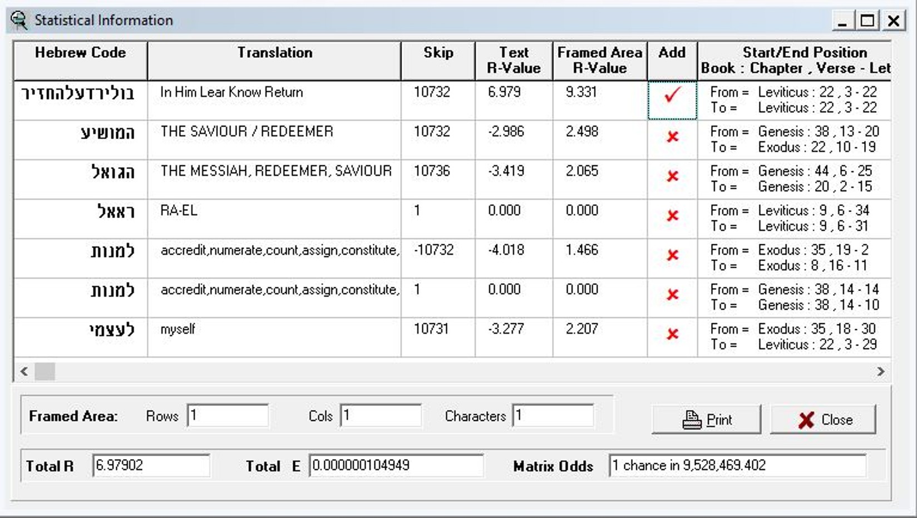The image size is (917, 518).
Task: Click the Text R-Value column header
Action: (x=514, y=61)
